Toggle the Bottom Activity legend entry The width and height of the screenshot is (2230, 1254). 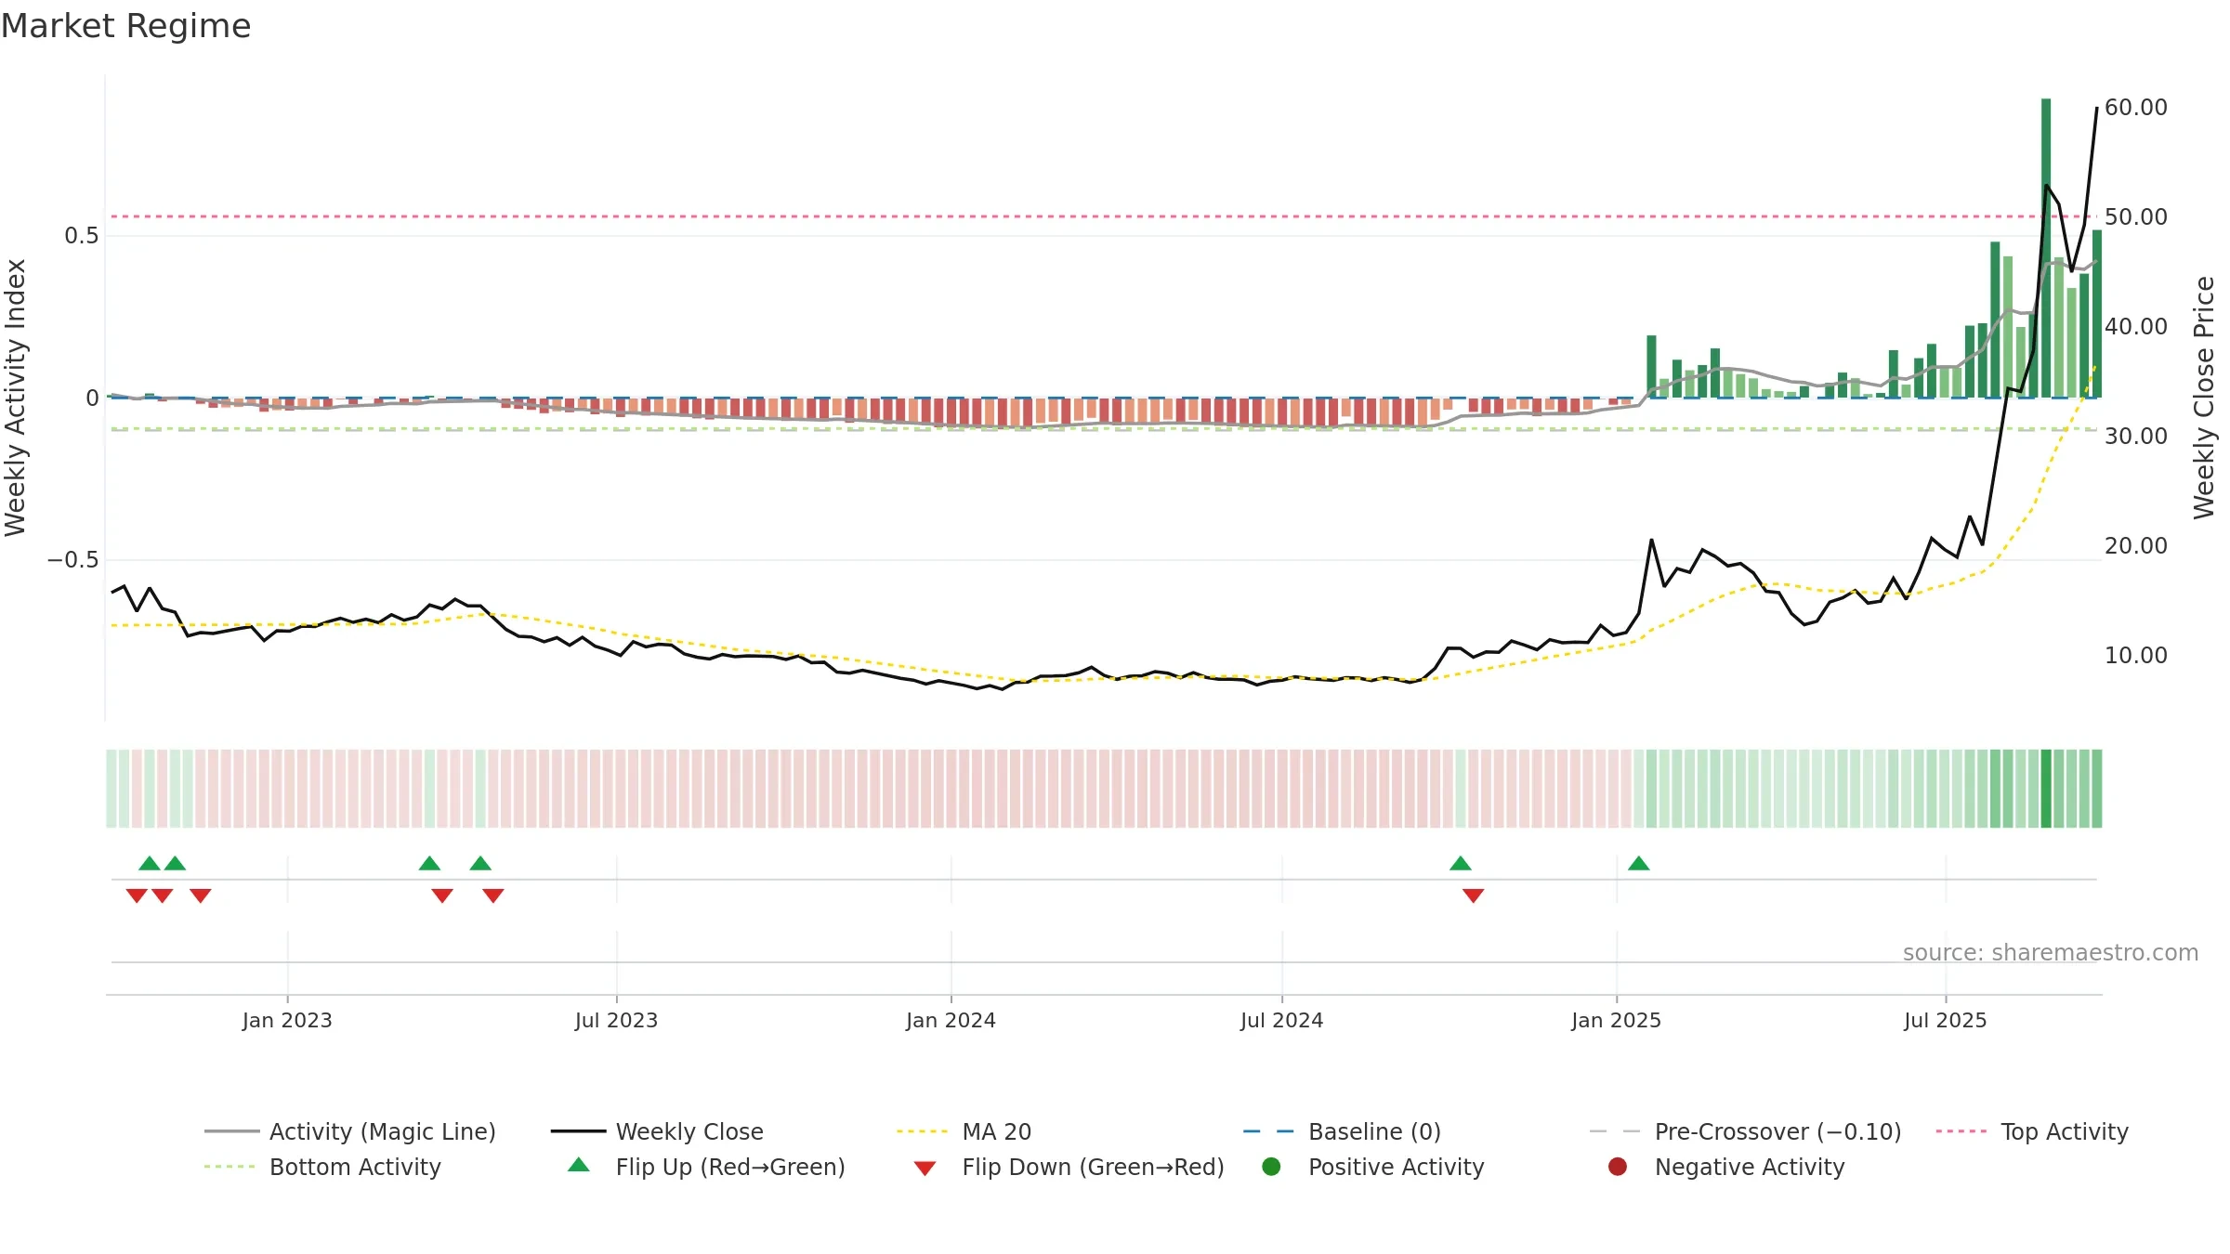click(322, 1167)
